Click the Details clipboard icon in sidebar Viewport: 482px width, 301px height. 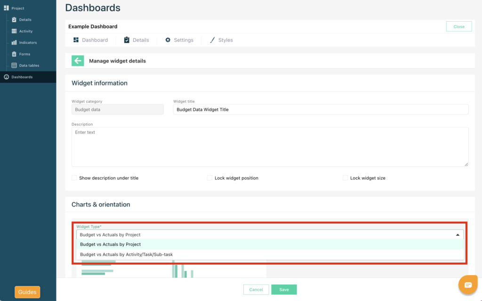click(x=14, y=20)
